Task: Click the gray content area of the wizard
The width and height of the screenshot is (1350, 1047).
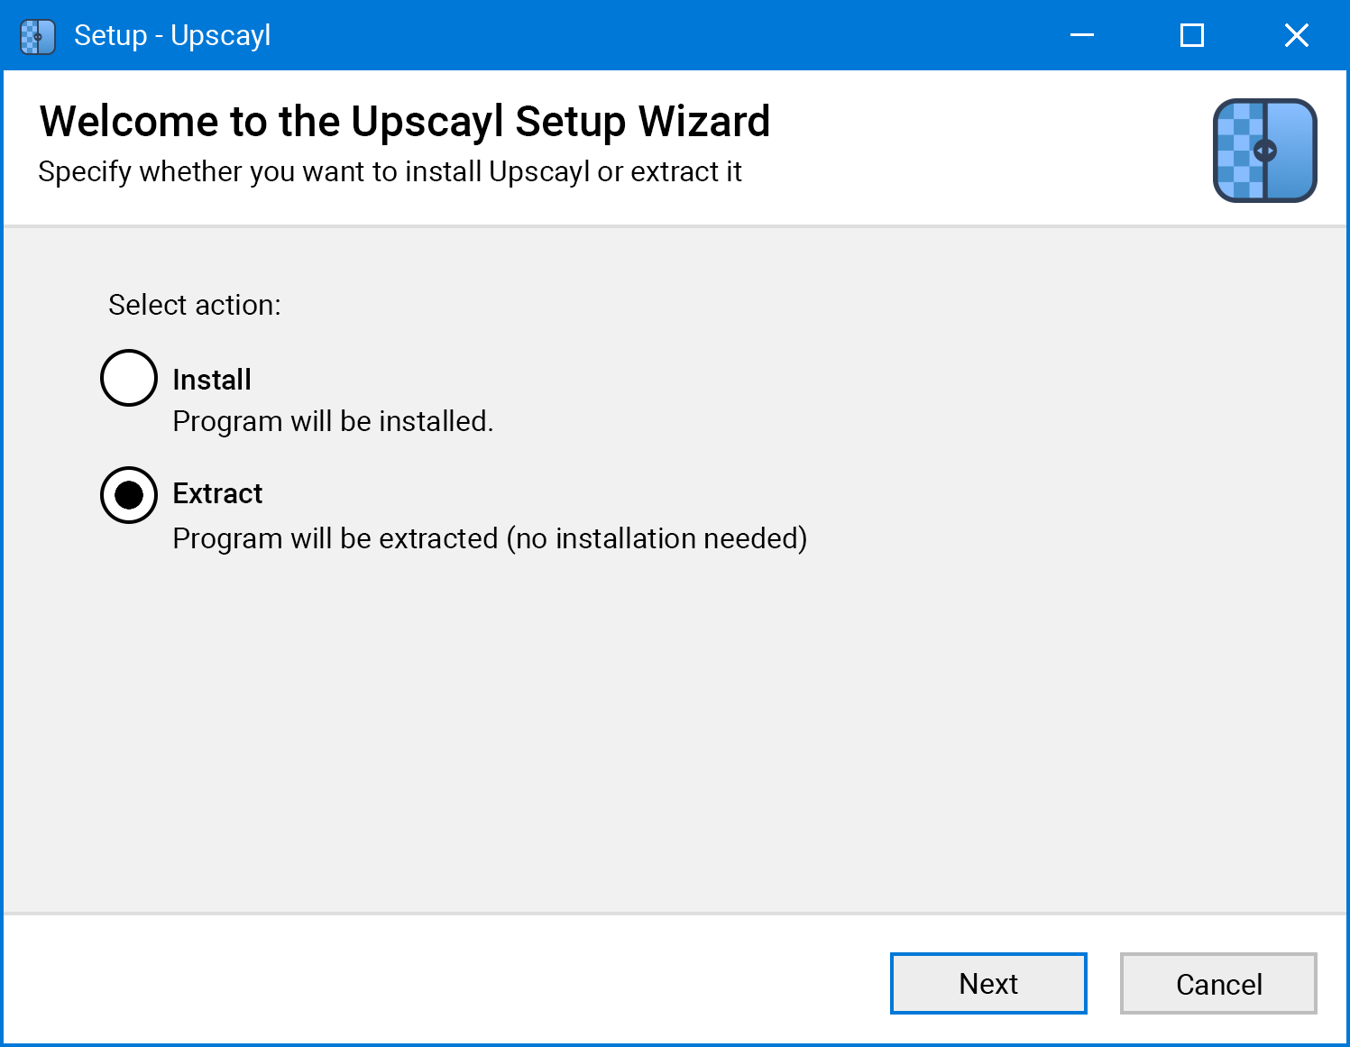Action: tap(675, 721)
